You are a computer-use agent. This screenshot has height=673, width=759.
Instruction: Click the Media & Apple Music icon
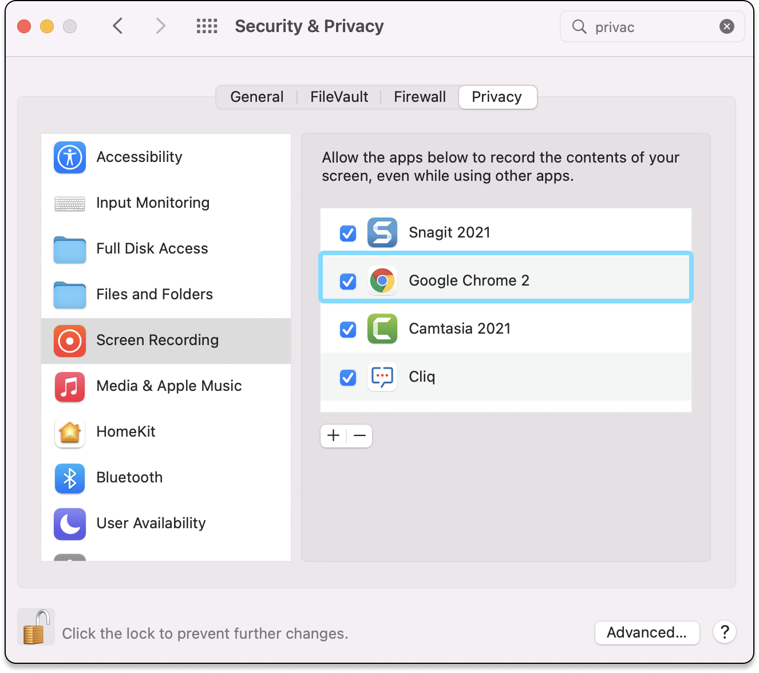70,387
